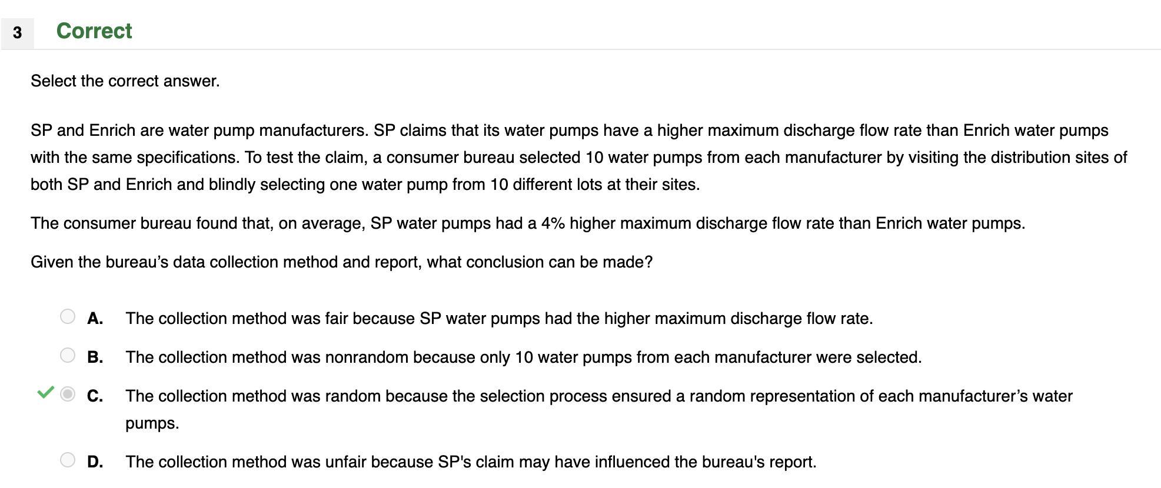Click paragraph starting 'SP and Enrich are water pump manufacturers'
Screen dimensions: 1161x488
coord(579,157)
